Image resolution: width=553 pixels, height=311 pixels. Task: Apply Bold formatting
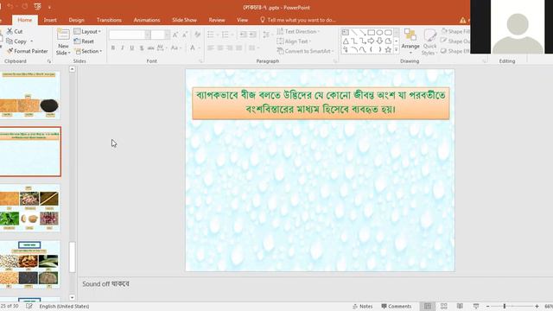pos(113,48)
